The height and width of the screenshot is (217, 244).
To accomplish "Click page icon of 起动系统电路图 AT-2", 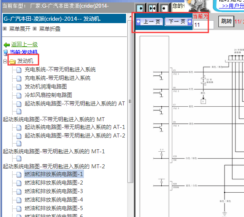I will pyautogui.click(x=19, y=136).
